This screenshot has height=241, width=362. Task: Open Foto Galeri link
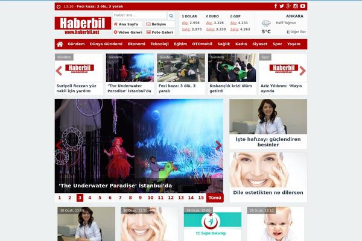159,33
